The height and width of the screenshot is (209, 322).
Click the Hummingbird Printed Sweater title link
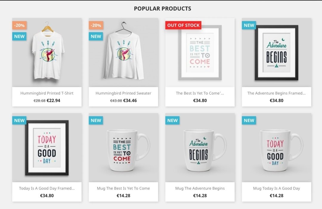click(x=123, y=93)
